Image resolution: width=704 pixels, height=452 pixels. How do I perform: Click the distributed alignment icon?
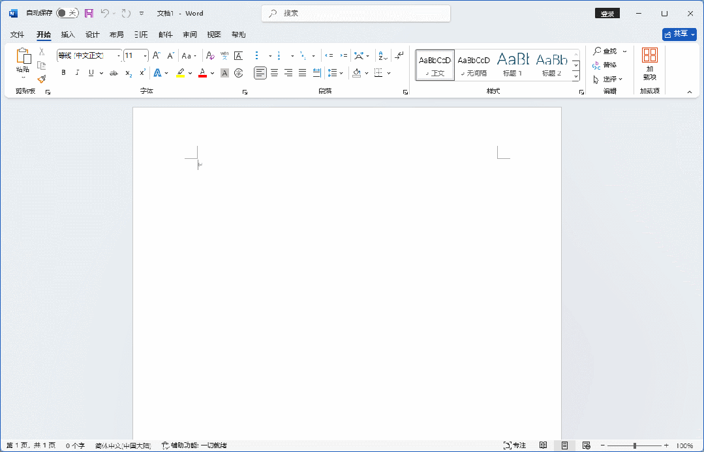[317, 72]
